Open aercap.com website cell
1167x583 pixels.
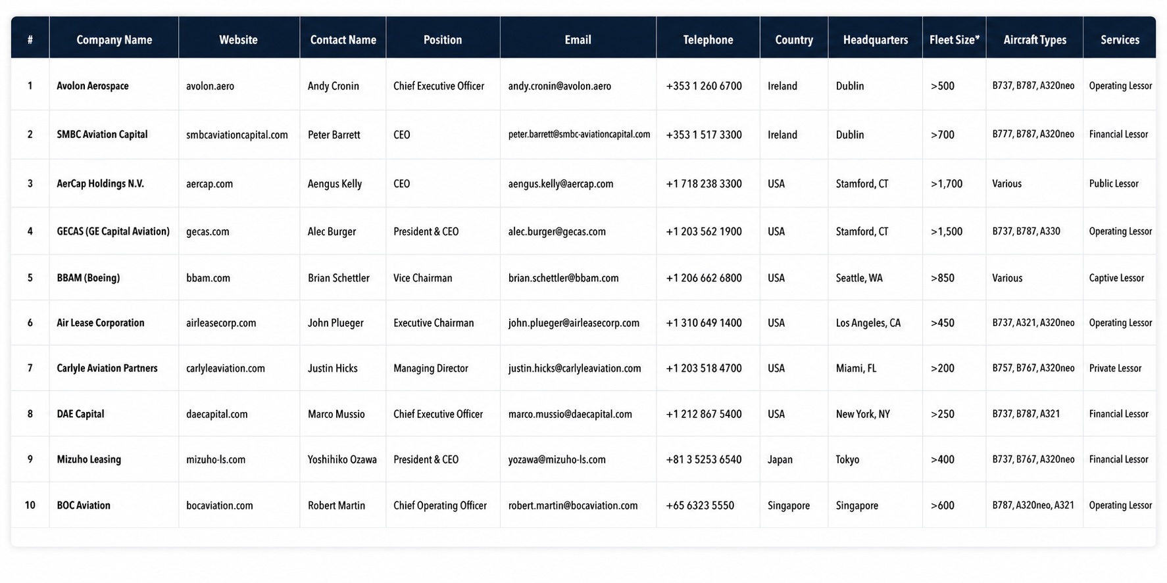pos(209,184)
